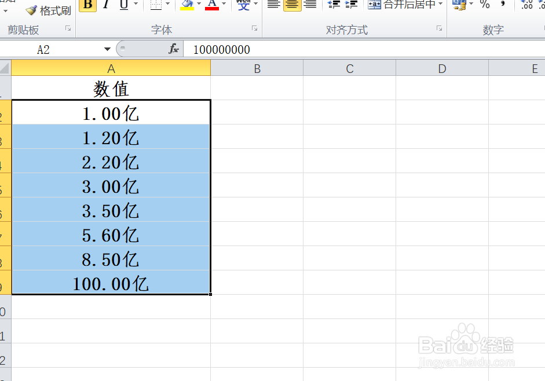Click the Select All corner triangle
Viewport: 545px width, 381px height.
pyautogui.click(x=5, y=68)
